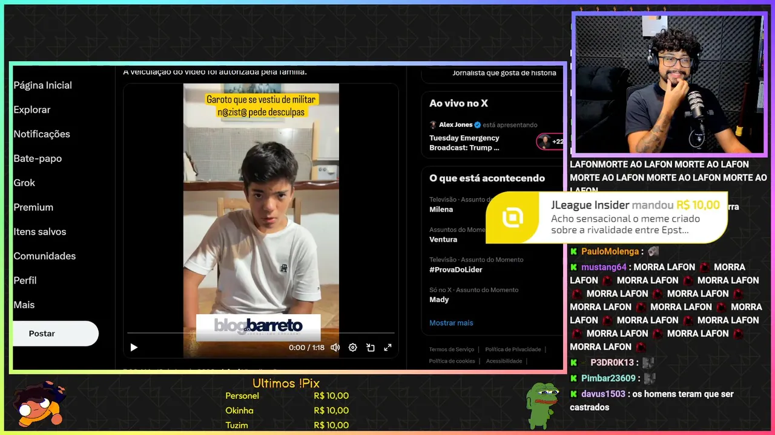
Task: Open Explorar in the sidebar
Action: point(32,109)
